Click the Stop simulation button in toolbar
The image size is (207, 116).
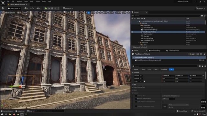[x=52, y=8]
